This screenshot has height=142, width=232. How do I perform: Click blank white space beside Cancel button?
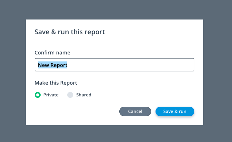77,111
